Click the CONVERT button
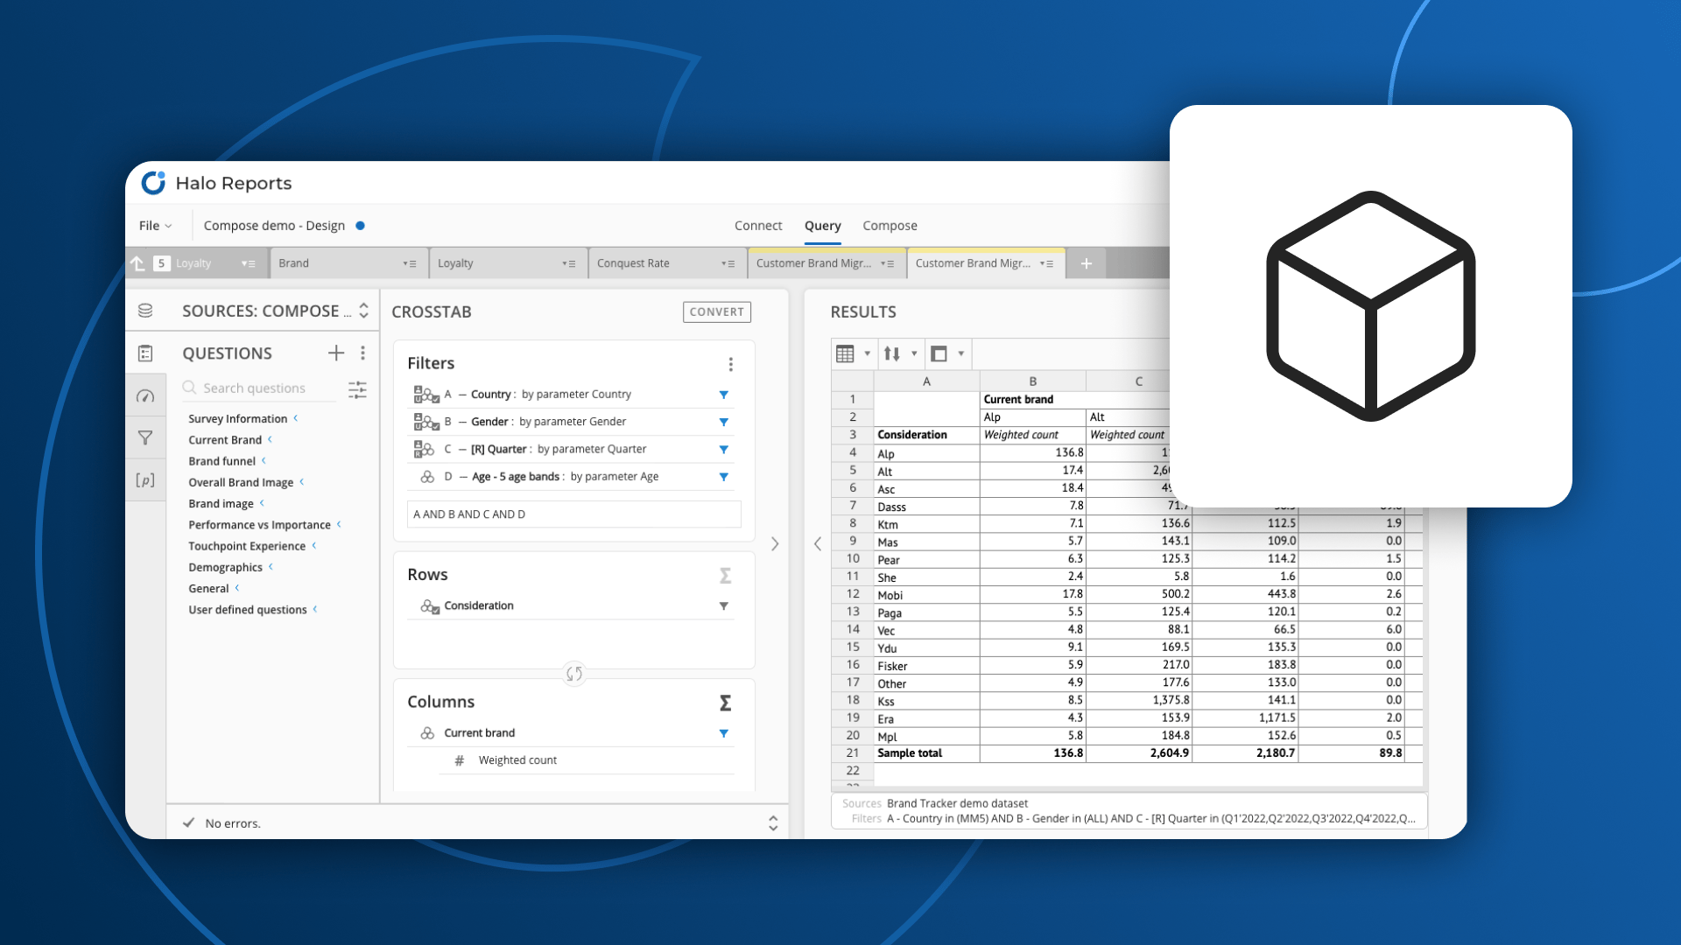The width and height of the screenshot is (1681, 945). coord(716,311)
